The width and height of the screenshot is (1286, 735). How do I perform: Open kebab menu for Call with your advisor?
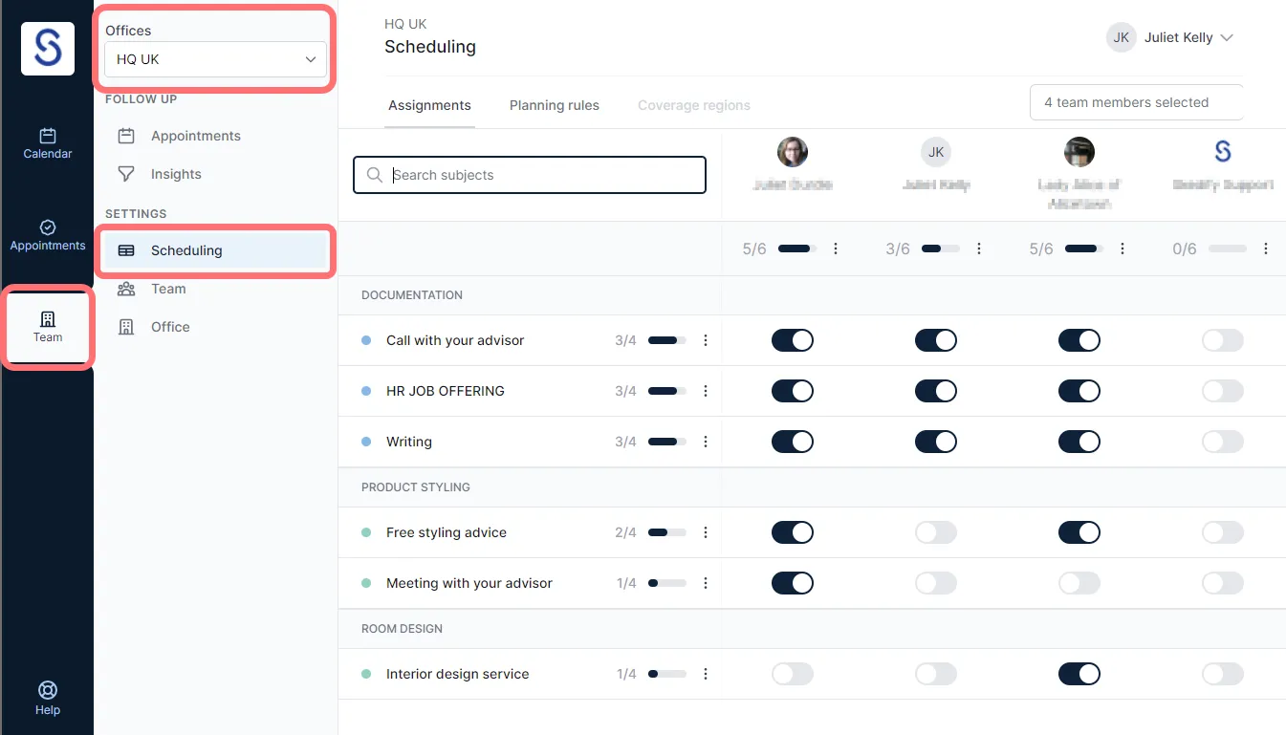(x=706, y=340)
